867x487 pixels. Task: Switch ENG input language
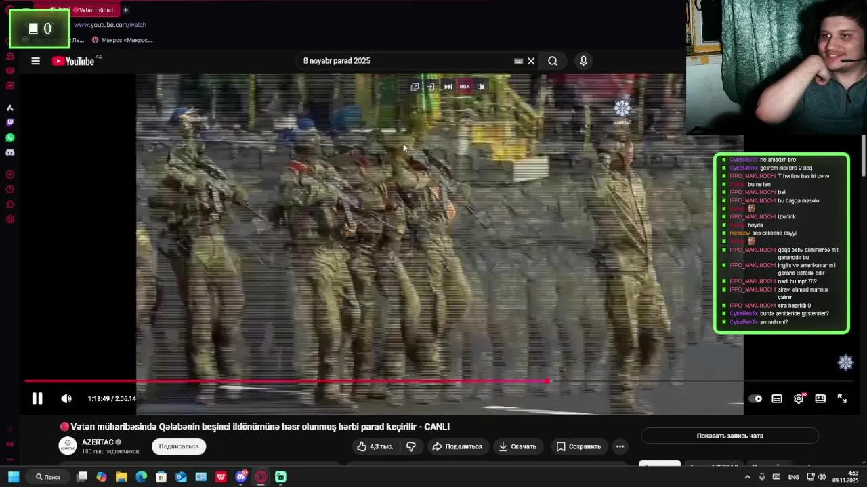click(x=793, y=477)
